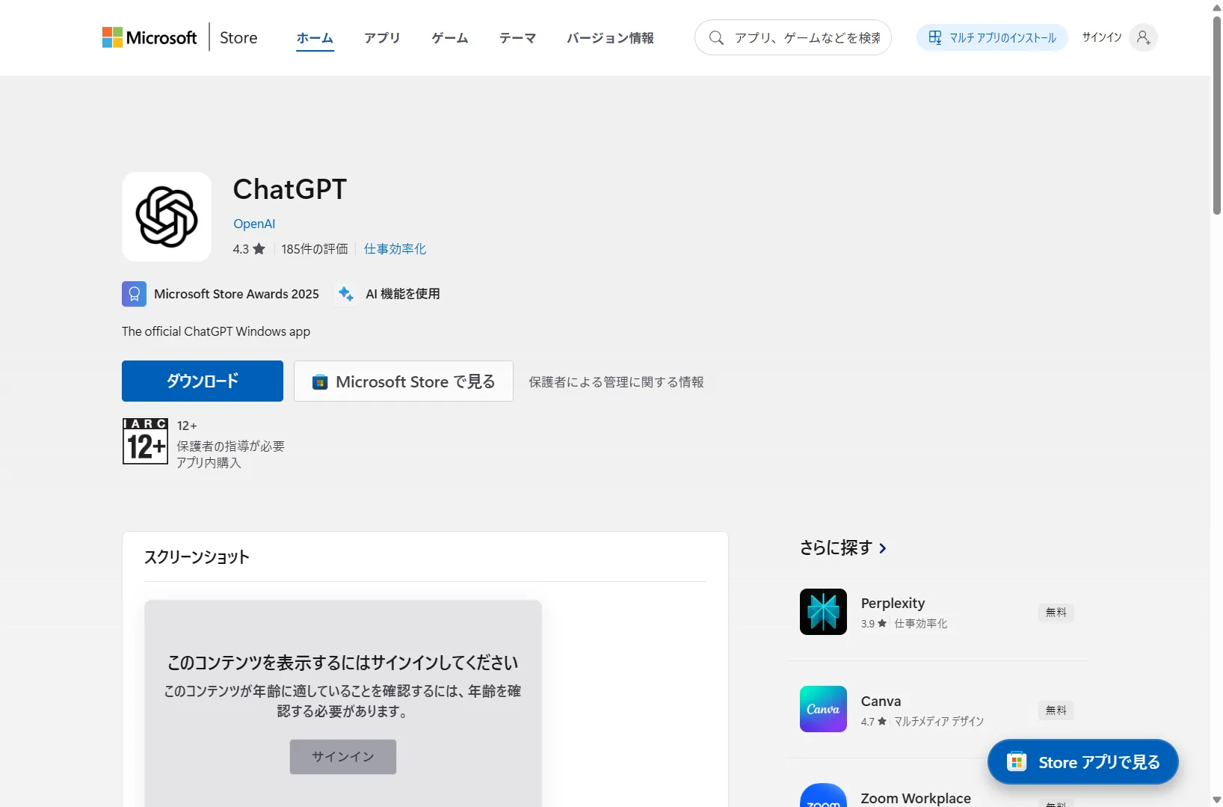Click the scrollbar down arrow

pos(1216,800)
